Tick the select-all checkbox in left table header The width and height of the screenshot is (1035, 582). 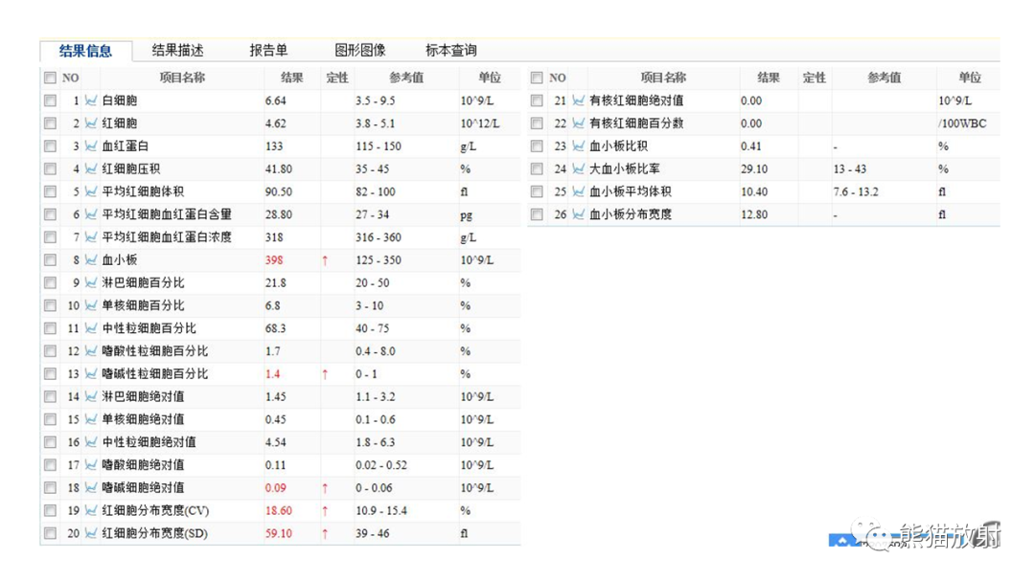[x=50, y=78]
